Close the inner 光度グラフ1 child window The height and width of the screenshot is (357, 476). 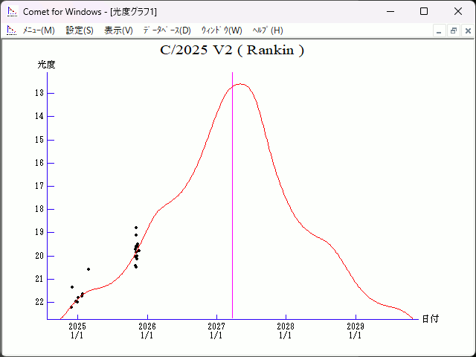click(466, 30)
